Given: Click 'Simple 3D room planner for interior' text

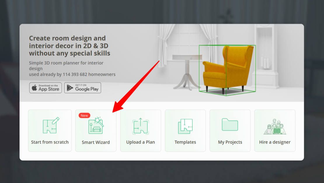Looking at the screenshot, I should [66, 63].
